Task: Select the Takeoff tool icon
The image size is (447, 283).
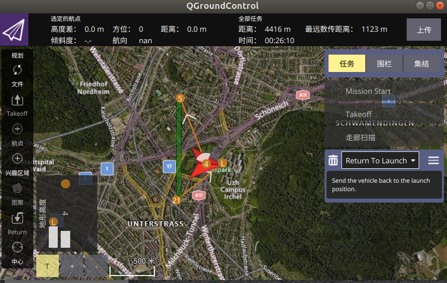Action: pos(17,100)
